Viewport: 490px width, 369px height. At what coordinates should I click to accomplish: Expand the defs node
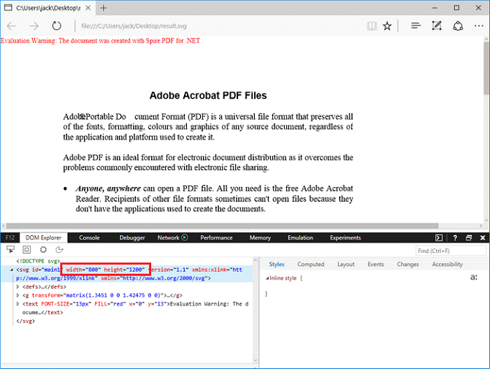click(x=18, y=286)
